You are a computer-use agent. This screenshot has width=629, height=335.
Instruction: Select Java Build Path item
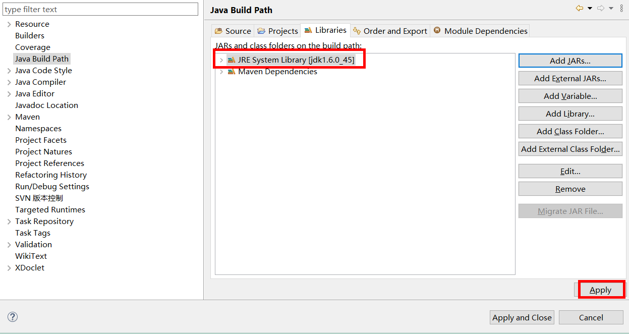tap(42, 59)
